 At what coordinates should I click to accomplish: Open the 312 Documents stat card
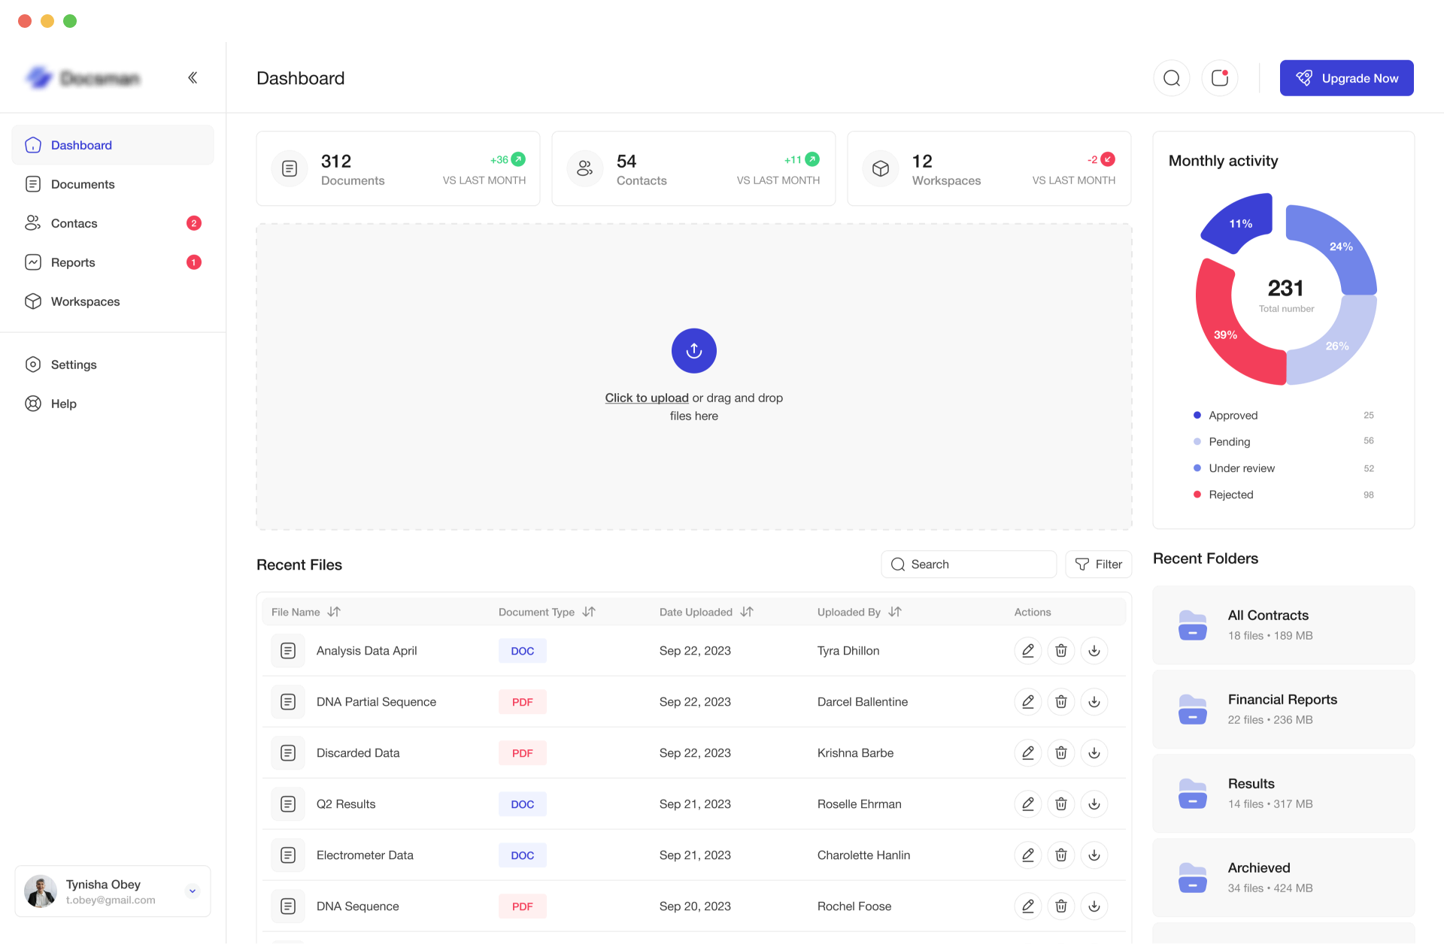398,169
